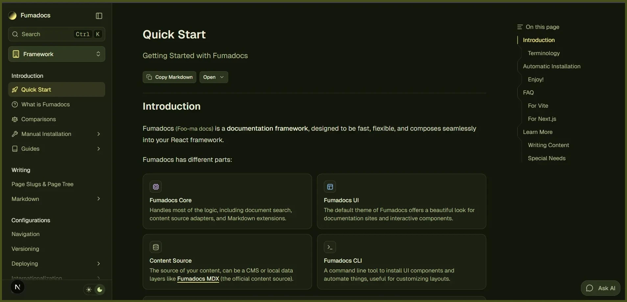Click the Content Source database icon
This screenshot has height=302, width=627.
pos(156,247)
